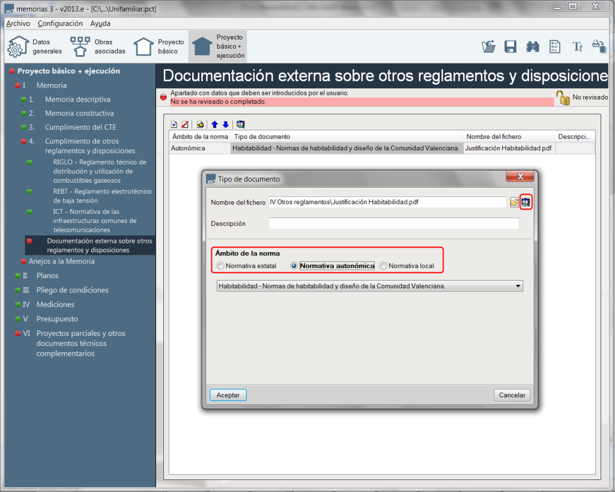Open the Archivo menu

tap(18, 23)
